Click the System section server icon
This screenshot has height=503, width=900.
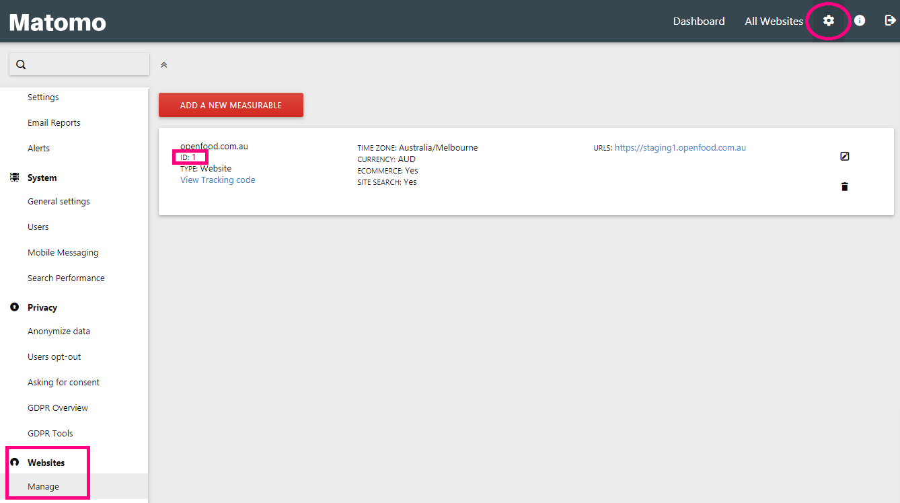pos(14,178)
